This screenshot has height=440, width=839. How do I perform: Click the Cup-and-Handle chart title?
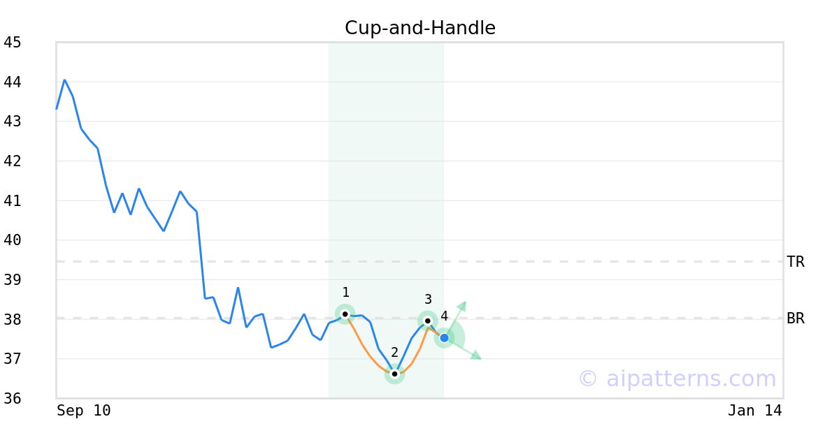[x=419, y=28]
